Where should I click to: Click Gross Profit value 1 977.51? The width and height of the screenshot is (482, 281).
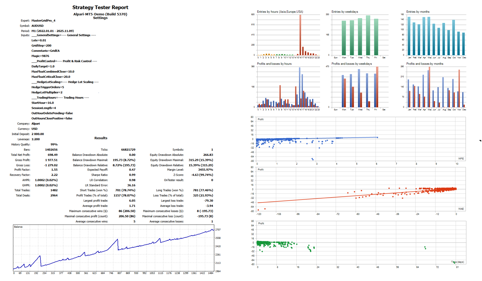pyautogui.click(x=51, y=160)
